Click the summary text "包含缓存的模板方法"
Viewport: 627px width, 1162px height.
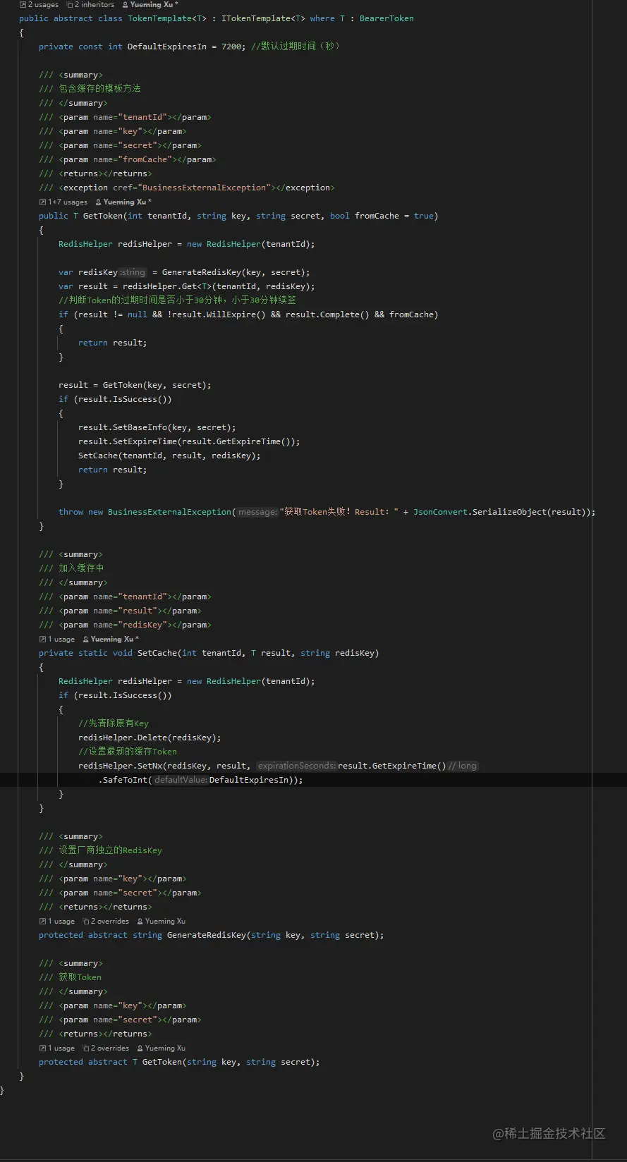pyautogui.click(x=99, y=89)
